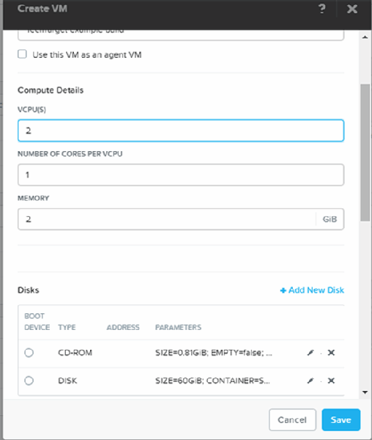Save the new VM
The width and height of the screenshot is (372, 440).
[341, 419]
